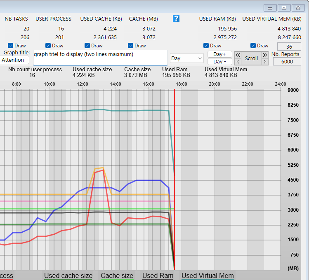Image resolution: width=309 pixels, height=280 pixels.
Task: Expand the Day time range dropdown
Action: tap(187, 58)
